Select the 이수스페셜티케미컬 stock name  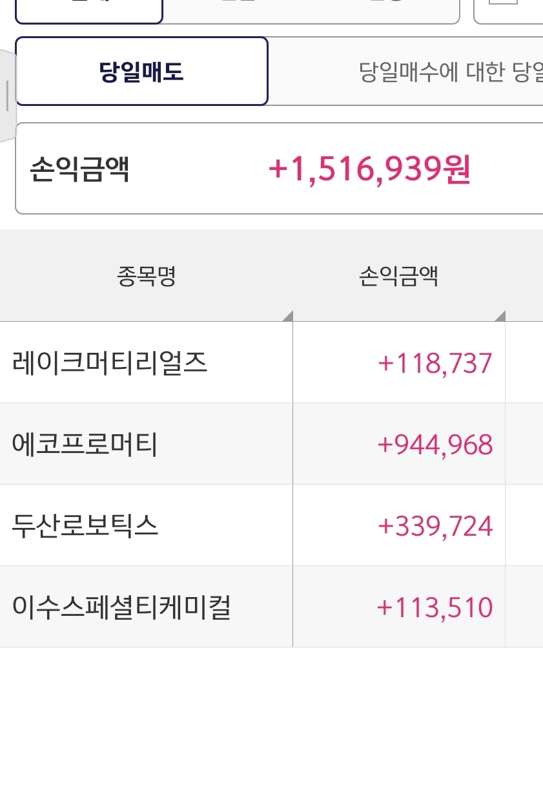(121, 607)
